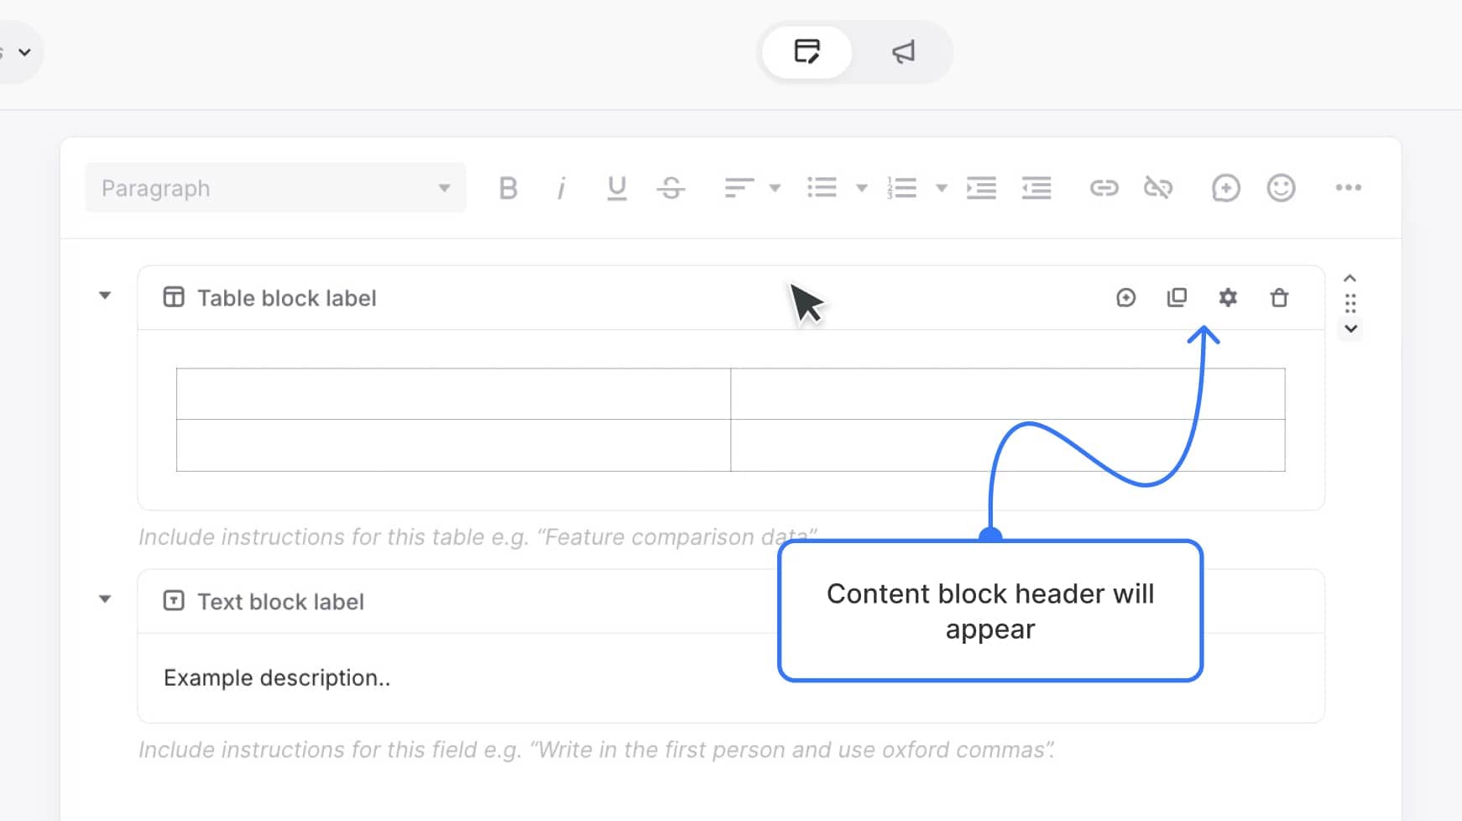Switch to the editor mode tab
This screenshot has height=821, width=1462.
[x=807, y=52]
